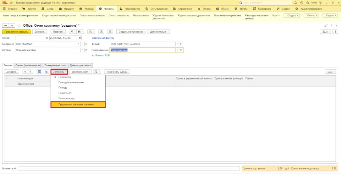Open the print menu printer icon

tap(80, 32)
